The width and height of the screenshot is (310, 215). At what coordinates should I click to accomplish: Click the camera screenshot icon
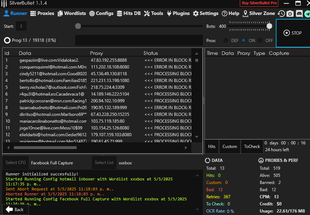(290, 14)
